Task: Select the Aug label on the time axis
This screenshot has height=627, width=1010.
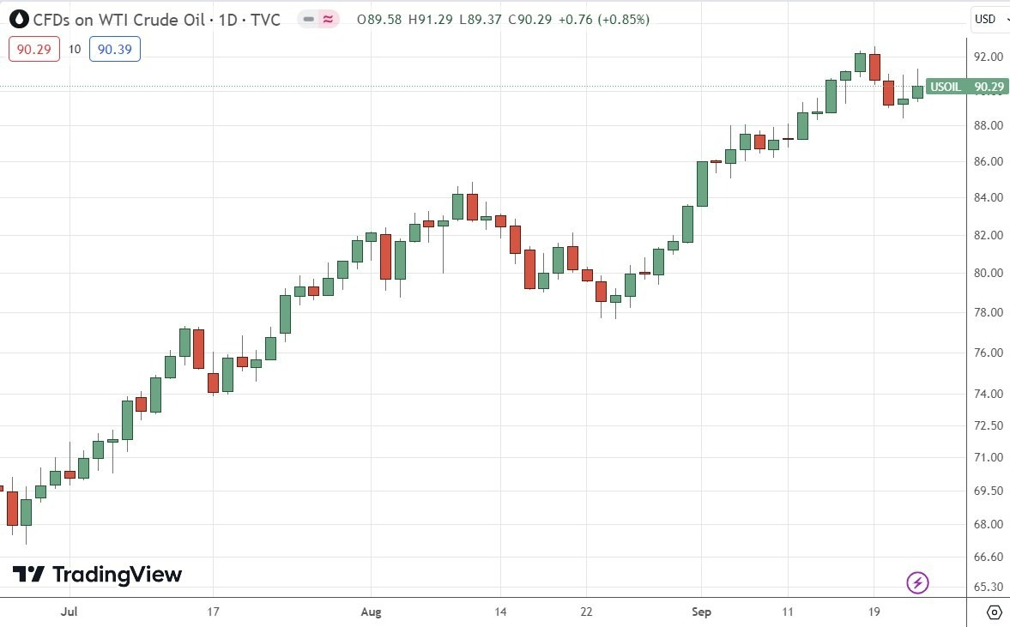Action: [371, 612]
